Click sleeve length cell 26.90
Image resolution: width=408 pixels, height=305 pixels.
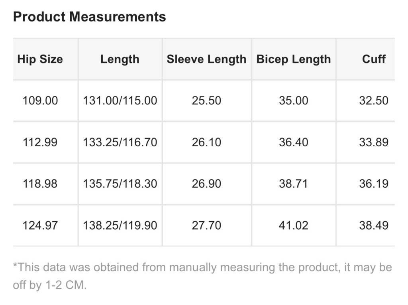tap(207, 184)
